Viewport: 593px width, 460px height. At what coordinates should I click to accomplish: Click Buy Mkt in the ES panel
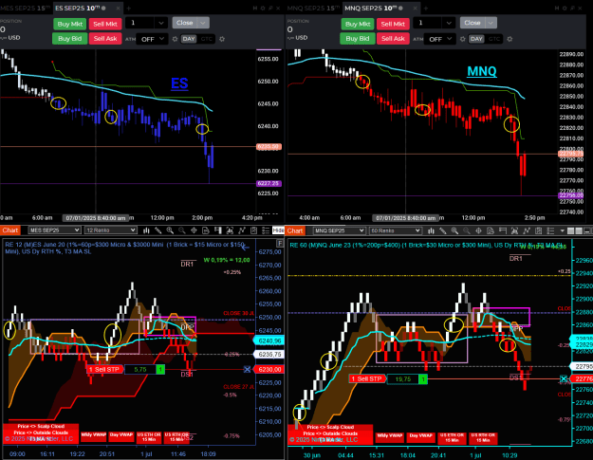(x=70, y=24)
